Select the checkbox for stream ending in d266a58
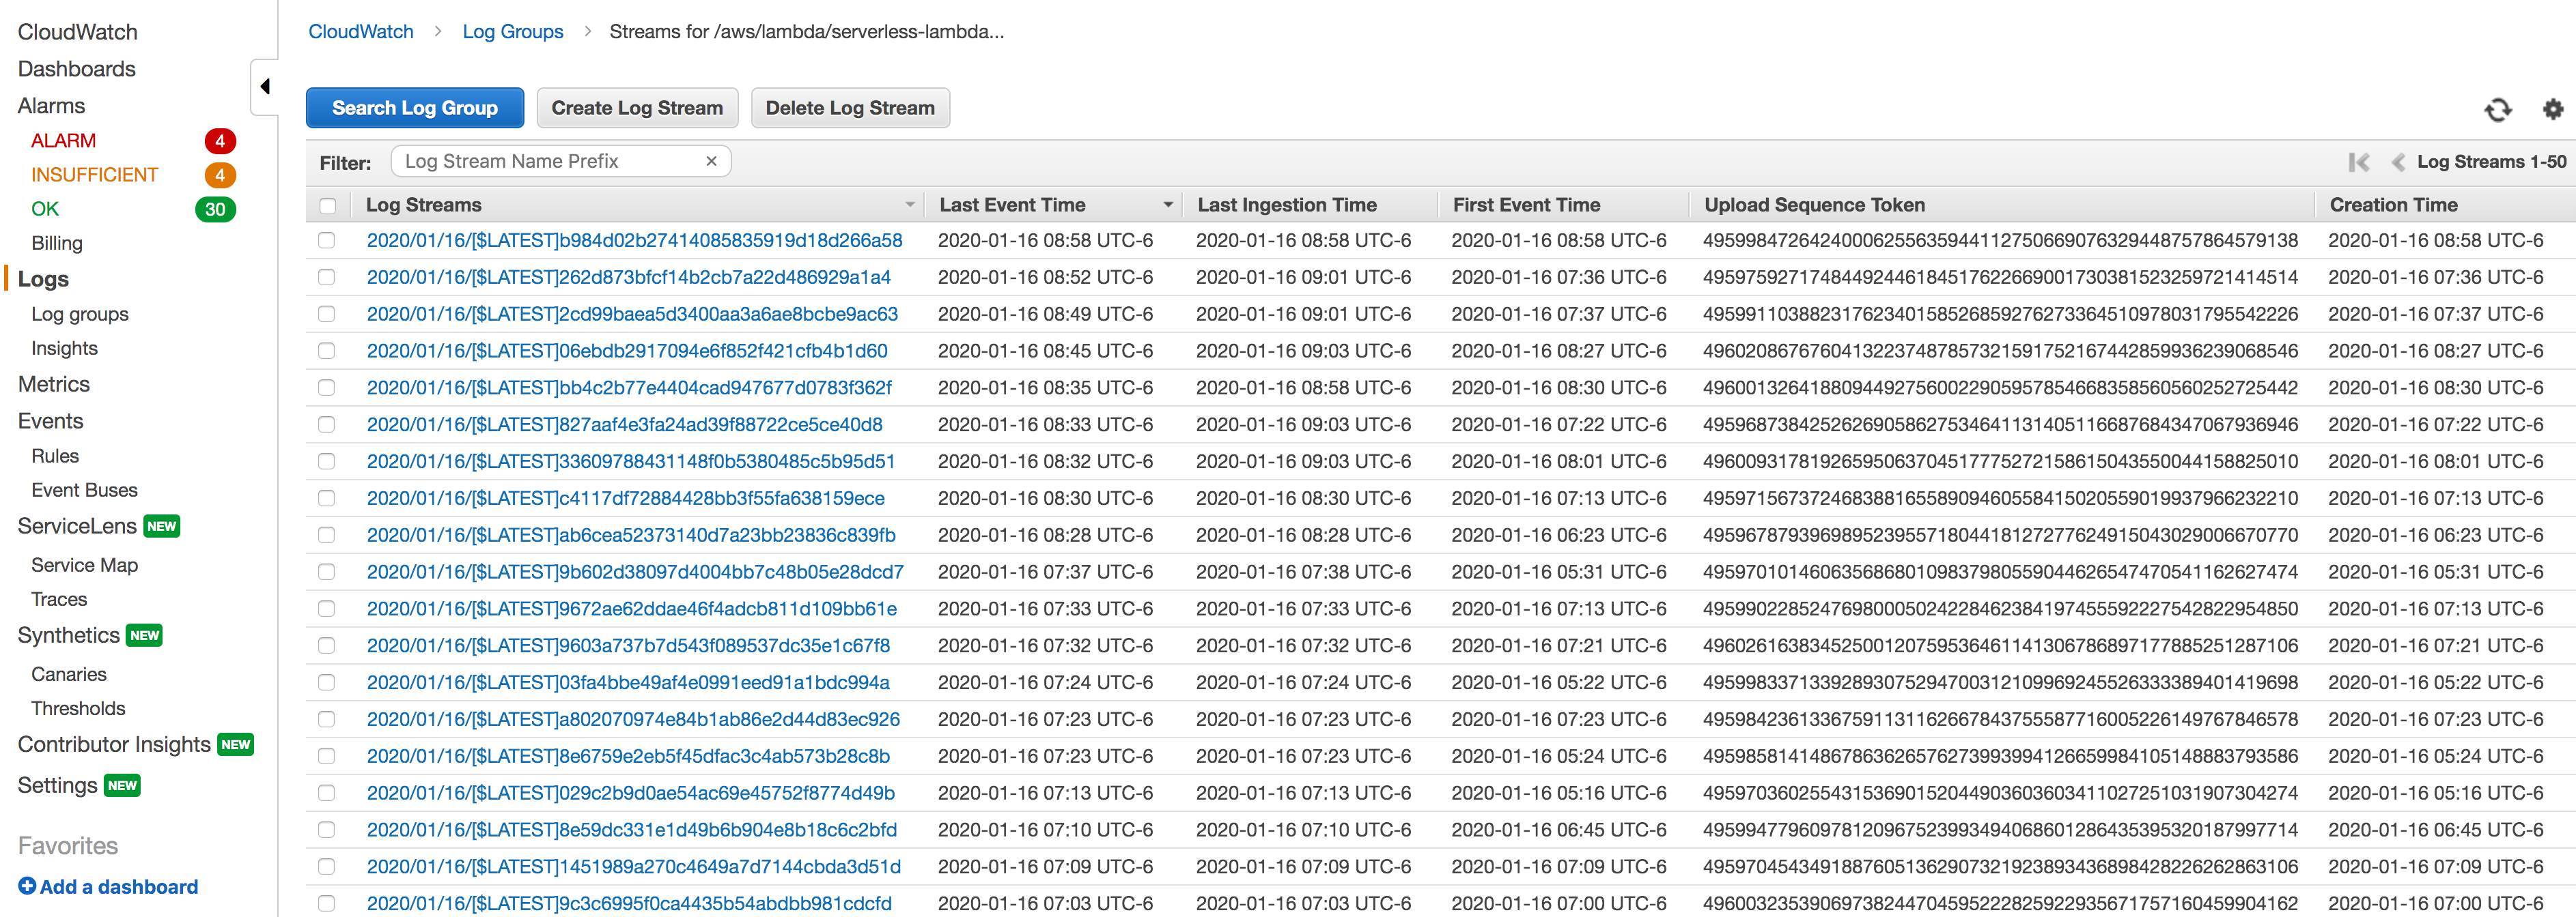This screenshot has width=2576, height=917. coord(327,239)
